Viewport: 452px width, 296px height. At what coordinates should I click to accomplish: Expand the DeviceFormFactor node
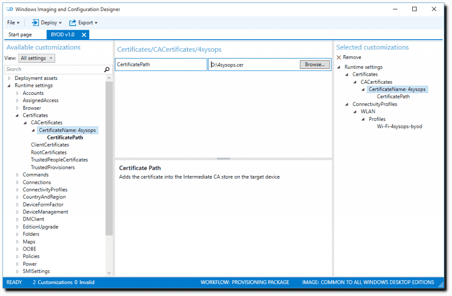coord(18,205)
